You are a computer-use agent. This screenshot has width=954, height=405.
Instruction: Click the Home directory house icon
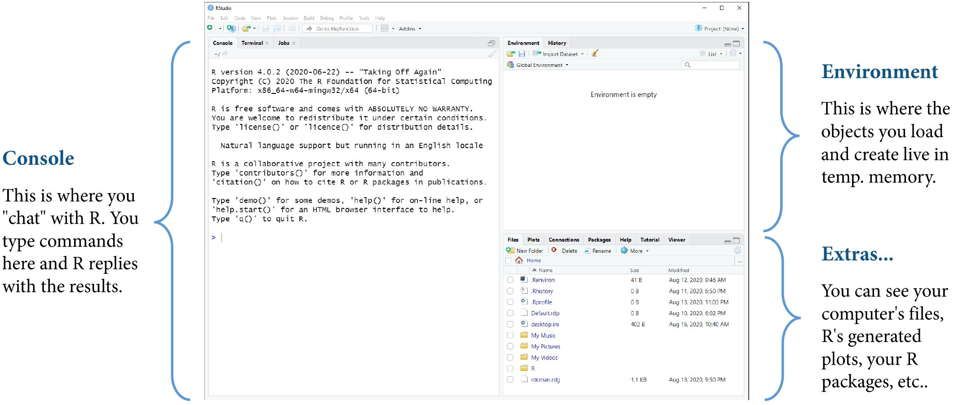519,260
